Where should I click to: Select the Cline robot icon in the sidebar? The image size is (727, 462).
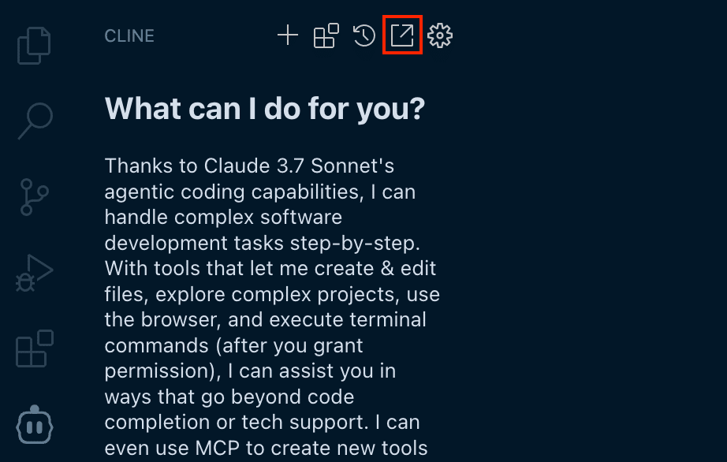point(35,424)
